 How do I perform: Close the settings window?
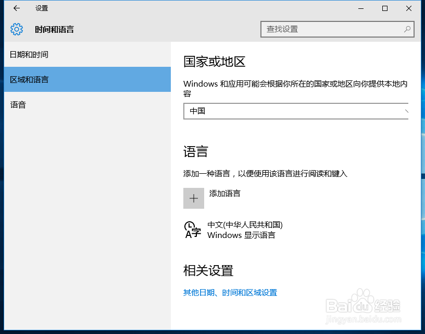point(409,8)
